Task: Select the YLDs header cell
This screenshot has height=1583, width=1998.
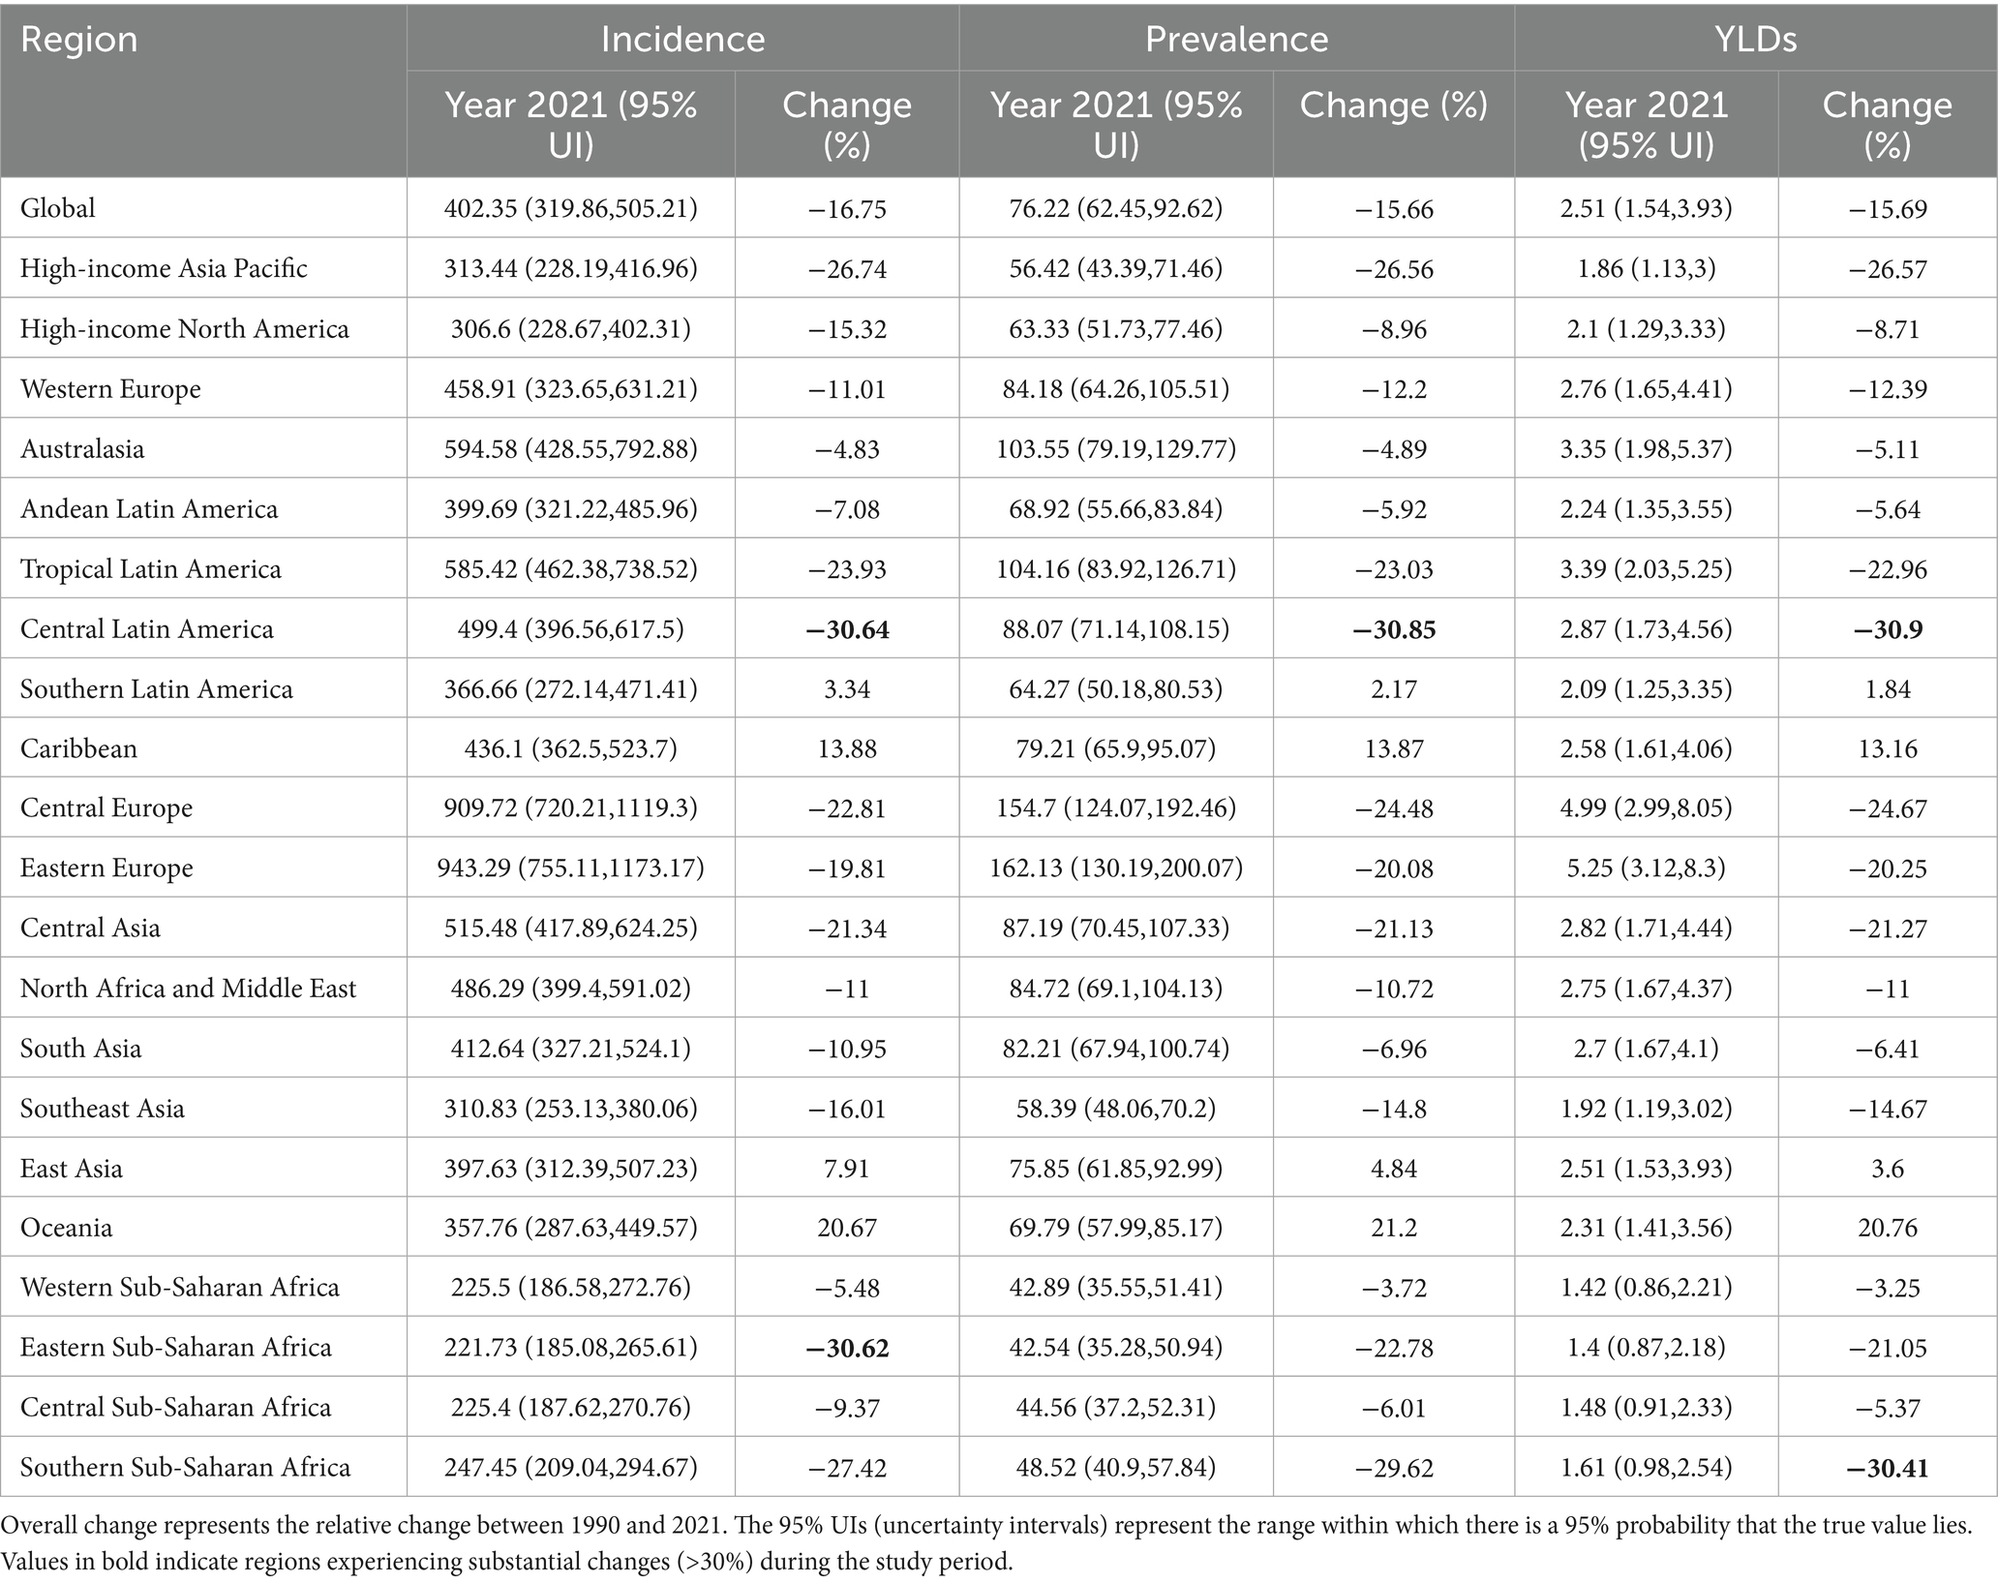Action: 1755,39
